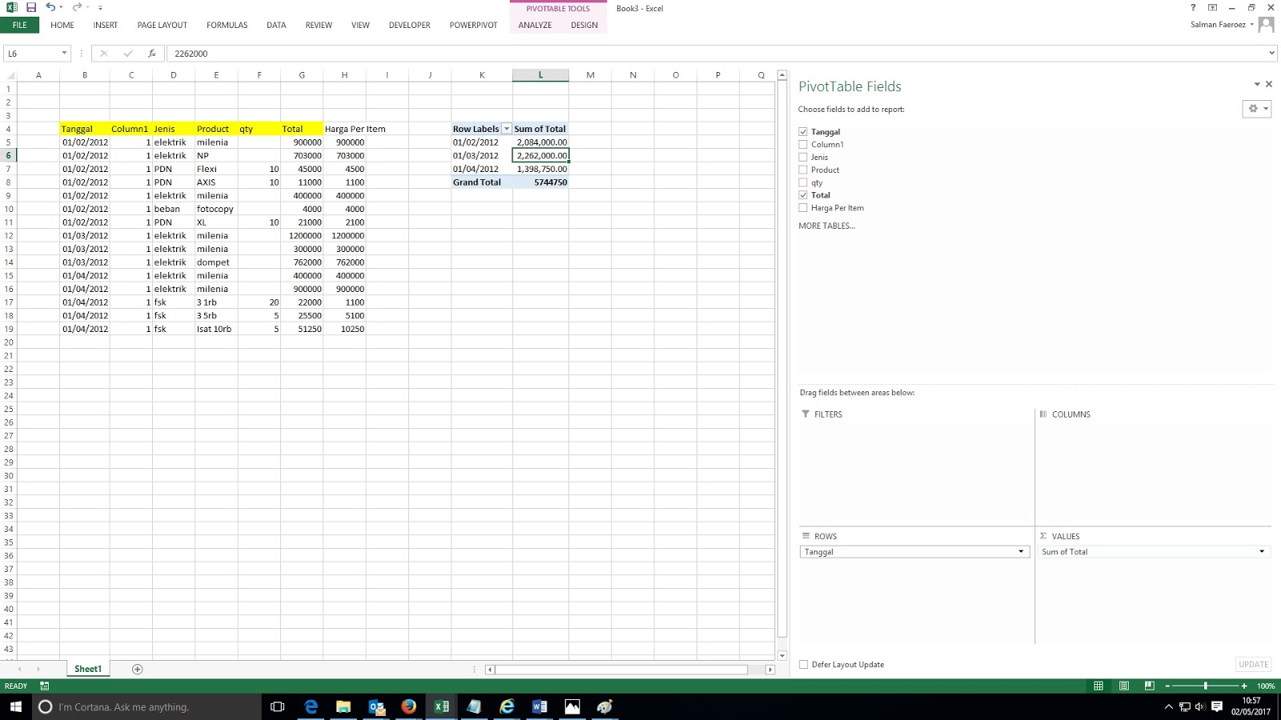Switch to the DATA ribbon tab
This screenshot has height=720, width=1281.
tap(276, 25)
